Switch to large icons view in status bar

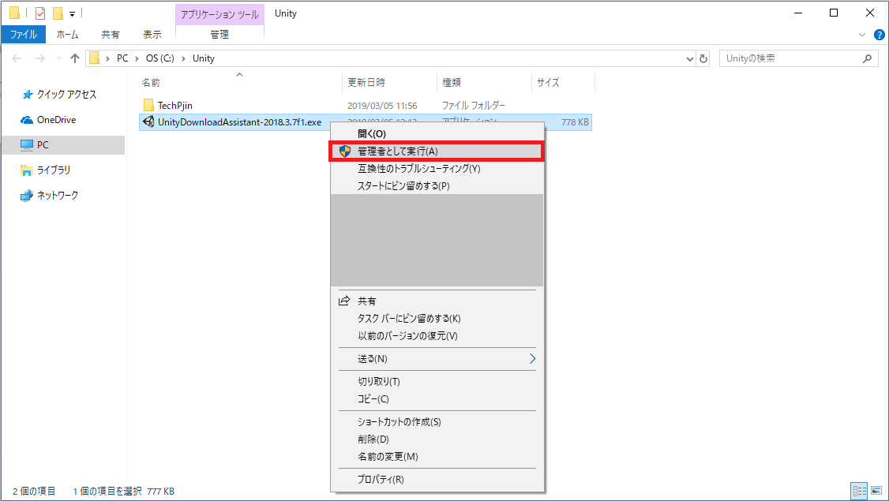coord(876,491)
